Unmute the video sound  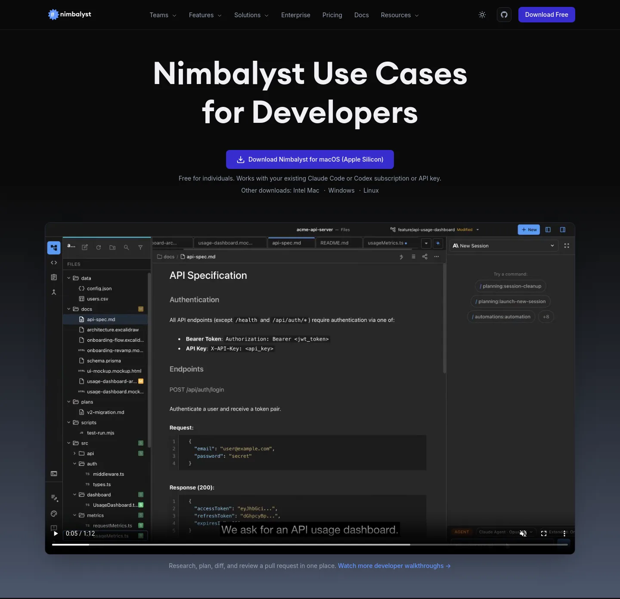pos(523,533)
